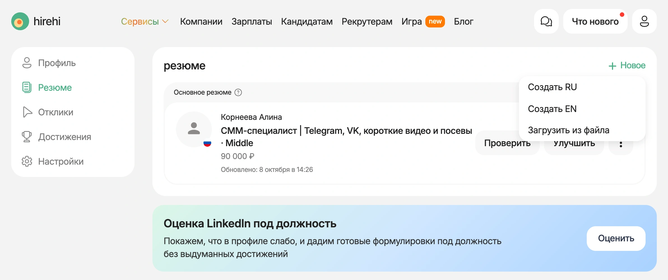Click the orange new badge

435,22
